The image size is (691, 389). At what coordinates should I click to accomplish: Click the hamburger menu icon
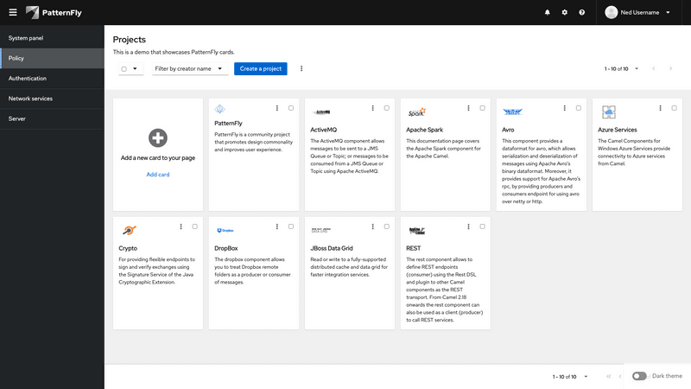(12, 12)
